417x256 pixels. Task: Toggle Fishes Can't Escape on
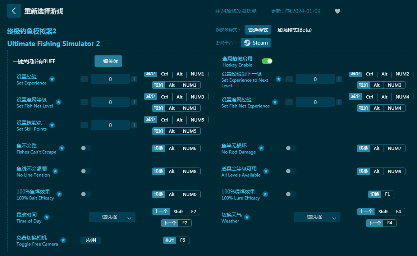pos(86,148)
